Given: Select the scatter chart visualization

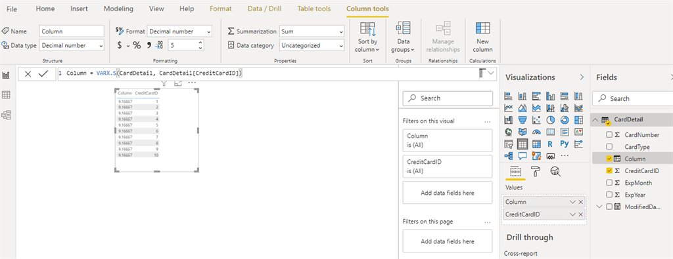Looking at the screenshot, I should click(536, 120).
